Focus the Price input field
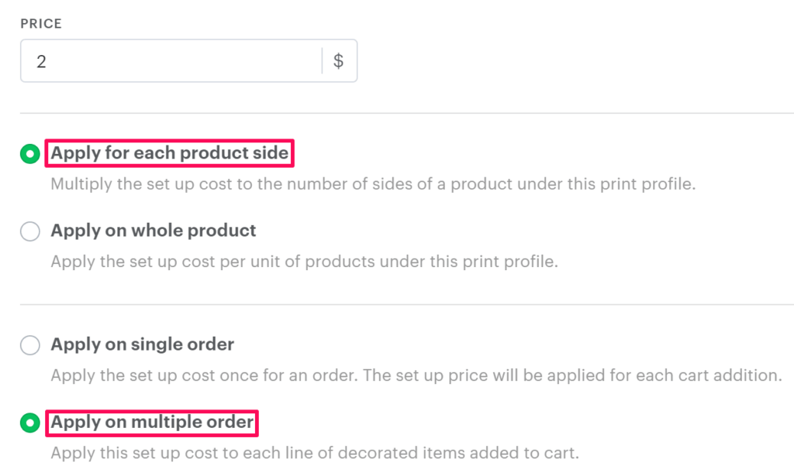This screenshot has height=476, width=794. 171,61
